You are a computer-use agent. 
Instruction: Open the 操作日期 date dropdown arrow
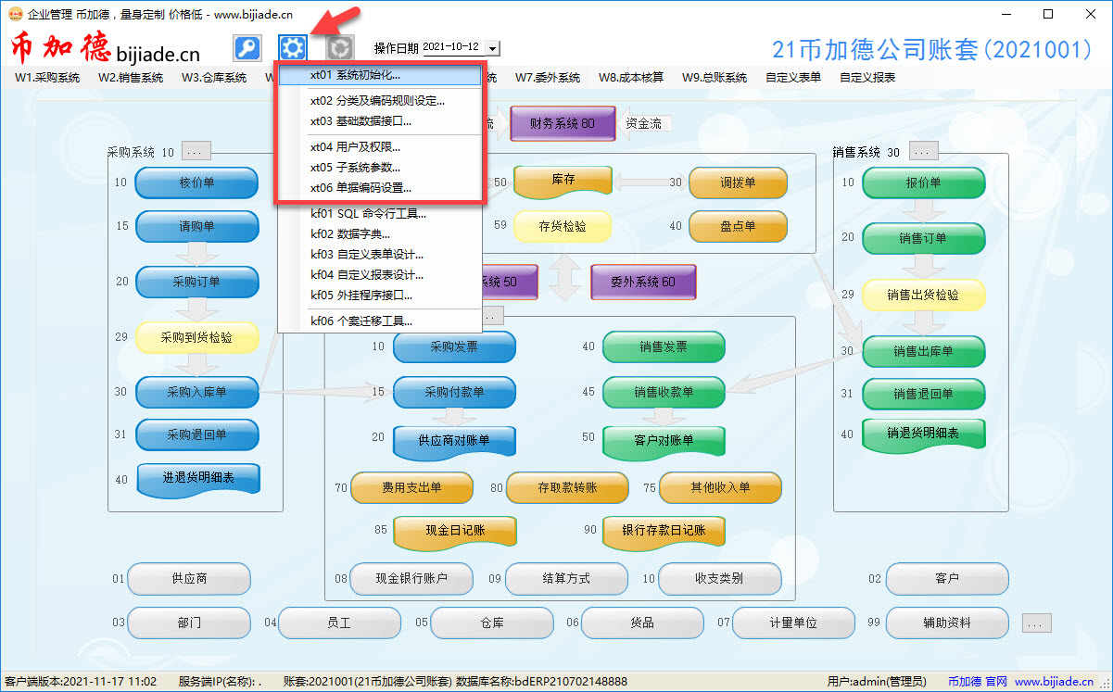coord(492,48)
